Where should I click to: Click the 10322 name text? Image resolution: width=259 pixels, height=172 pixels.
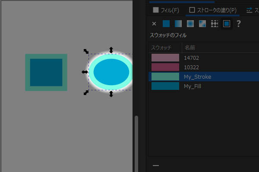(x=191, y=68)
